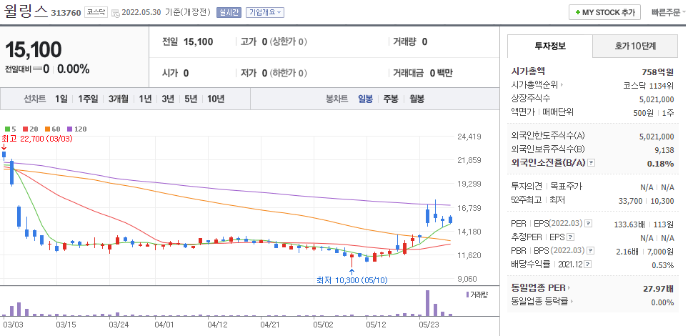
Task: Open the 기업개요 dropdown
Action: 265,12
